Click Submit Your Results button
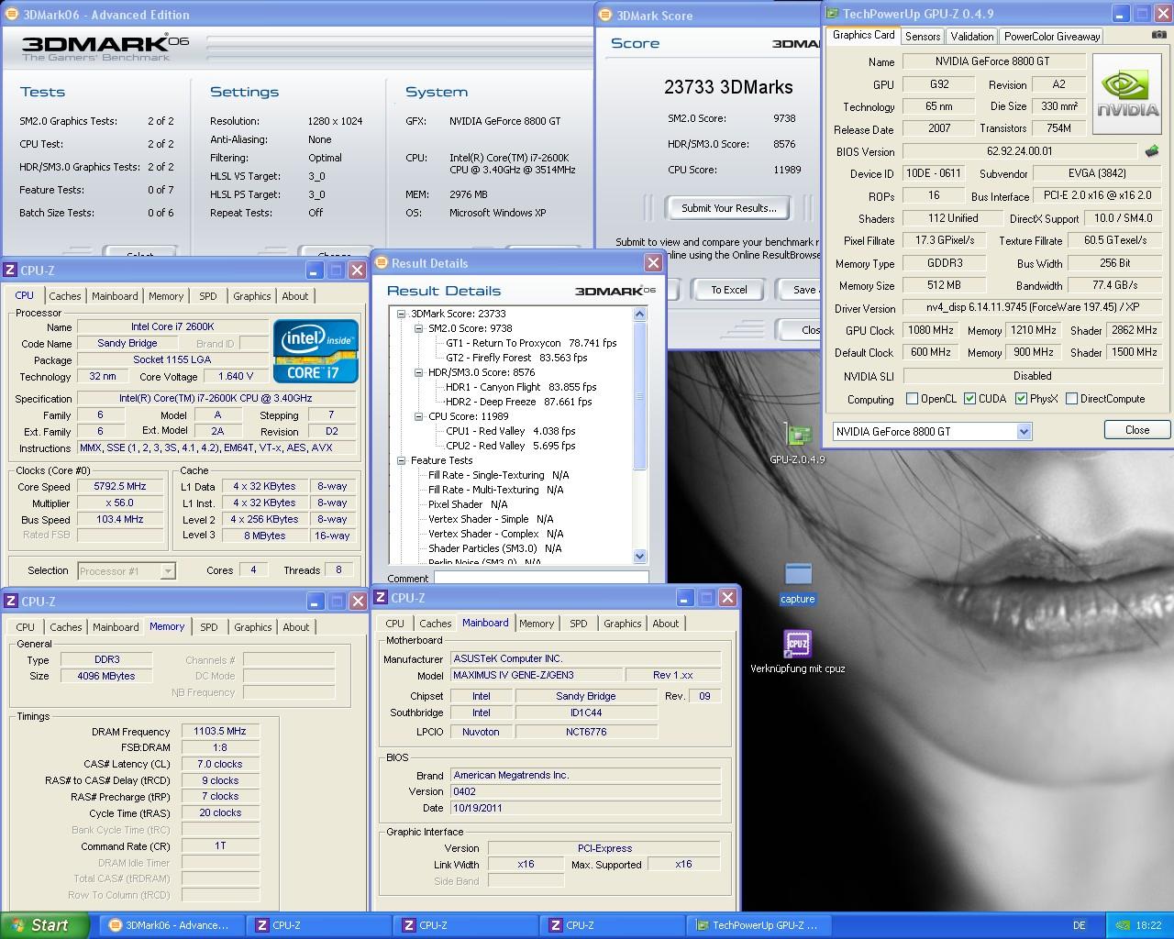This screenshot has height=939, width=1174. [x=728, y=208]
